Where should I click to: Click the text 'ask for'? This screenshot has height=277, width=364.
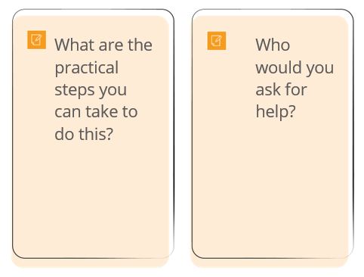coord(281,89)
